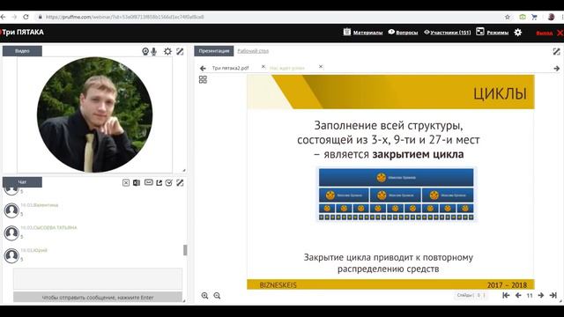Screen dimensions: 564x317
Task: Go back in browser history
Action: (3, 17)
